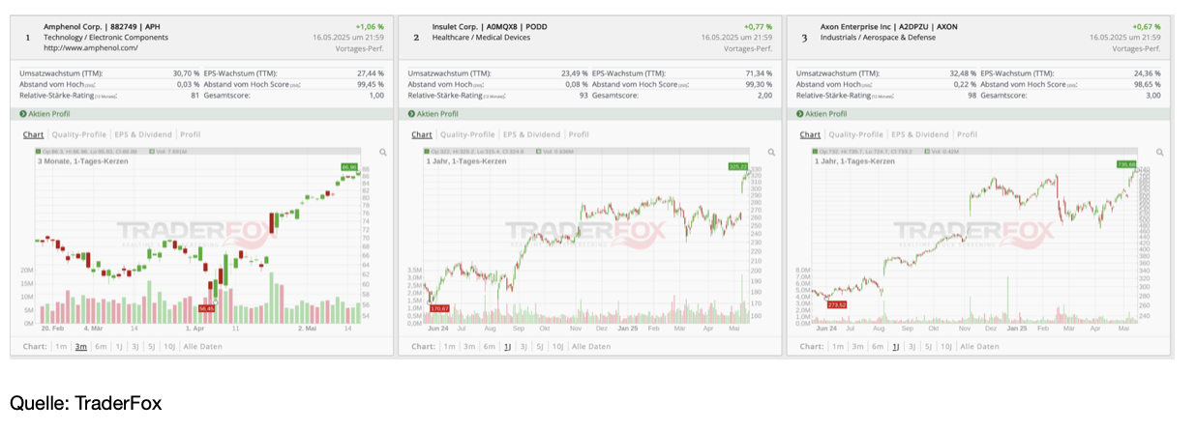Set the Amphenol chart range to 3J

click(x=135, y=346)
